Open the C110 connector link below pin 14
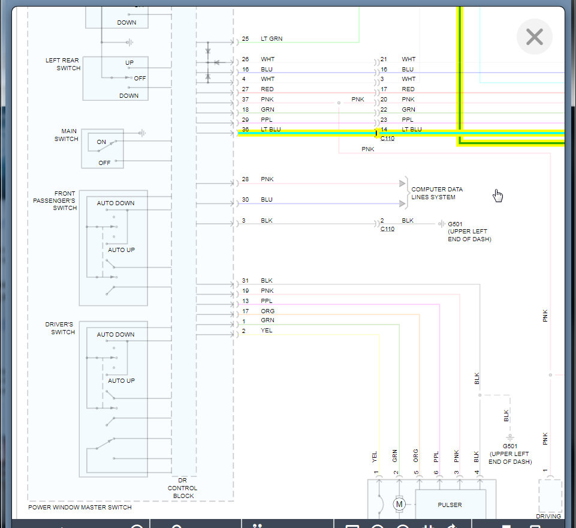 (x=387, y=138)
